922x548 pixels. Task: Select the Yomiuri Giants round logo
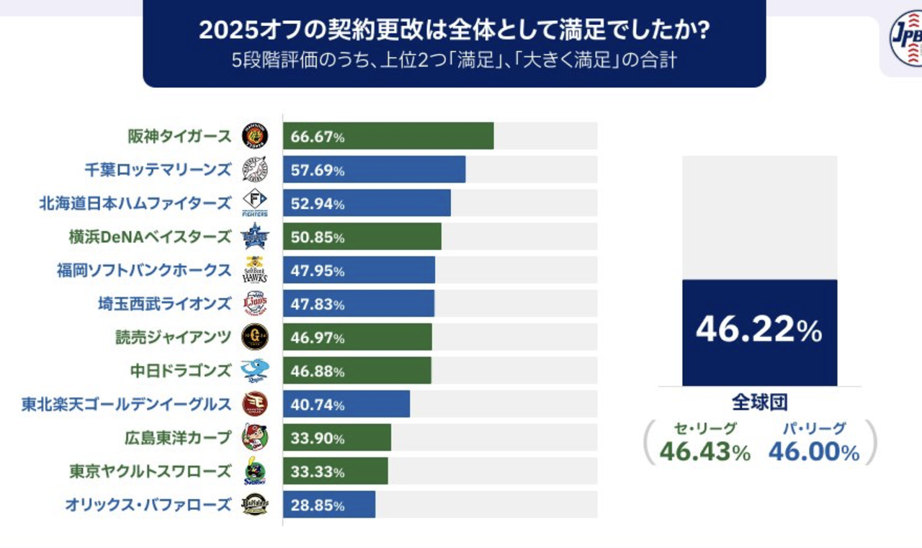[254, 337]
